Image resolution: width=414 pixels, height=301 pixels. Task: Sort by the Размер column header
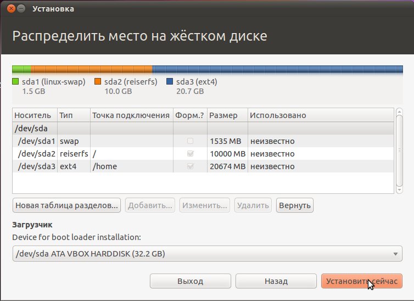point(227,115)
